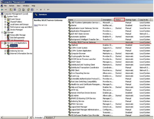This screenshot has width=154, height=119.
Task: Collapse the Services and Applications node
Action: [x=2, y=43]
